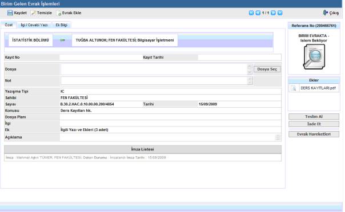The width and height of the screenshot is (345, 212).
Task: Click the text İlgili Yazı ve Ekleri (3 adet)
Action: [x=85, y=130]
